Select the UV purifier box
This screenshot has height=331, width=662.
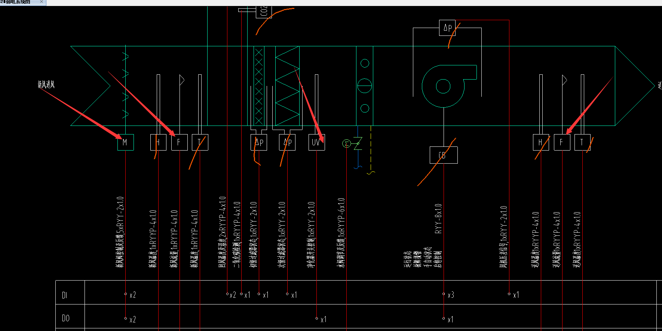pos(316,142)
